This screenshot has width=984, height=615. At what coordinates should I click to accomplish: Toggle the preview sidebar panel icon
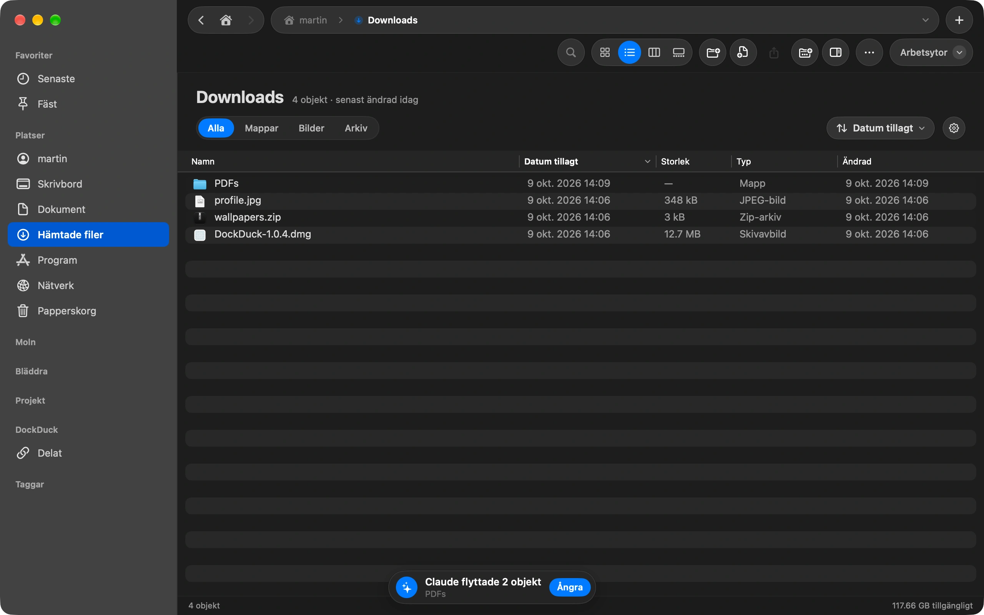[x=836, y=53]
